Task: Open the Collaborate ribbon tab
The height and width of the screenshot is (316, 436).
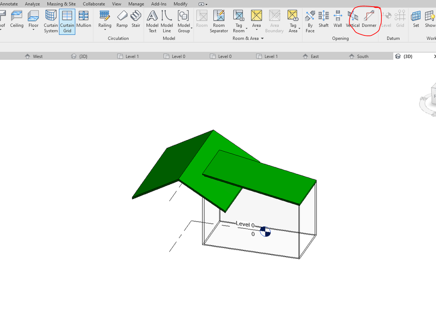Action: (x=94, y=4)
